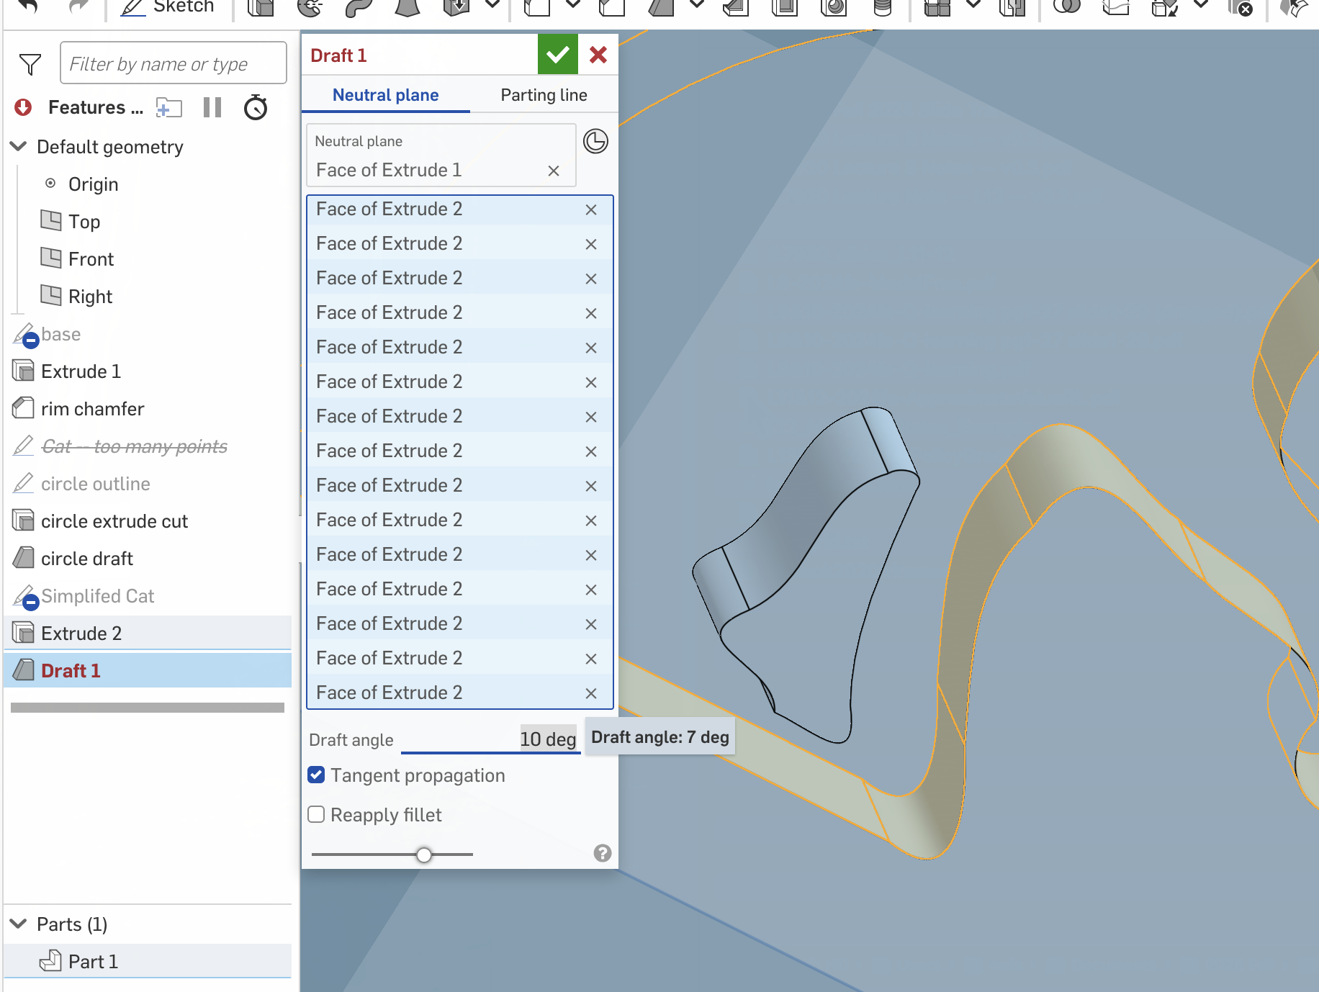Open the rollback timer icon in Features header
This screenshot has width=1319, height=992.
256,108
